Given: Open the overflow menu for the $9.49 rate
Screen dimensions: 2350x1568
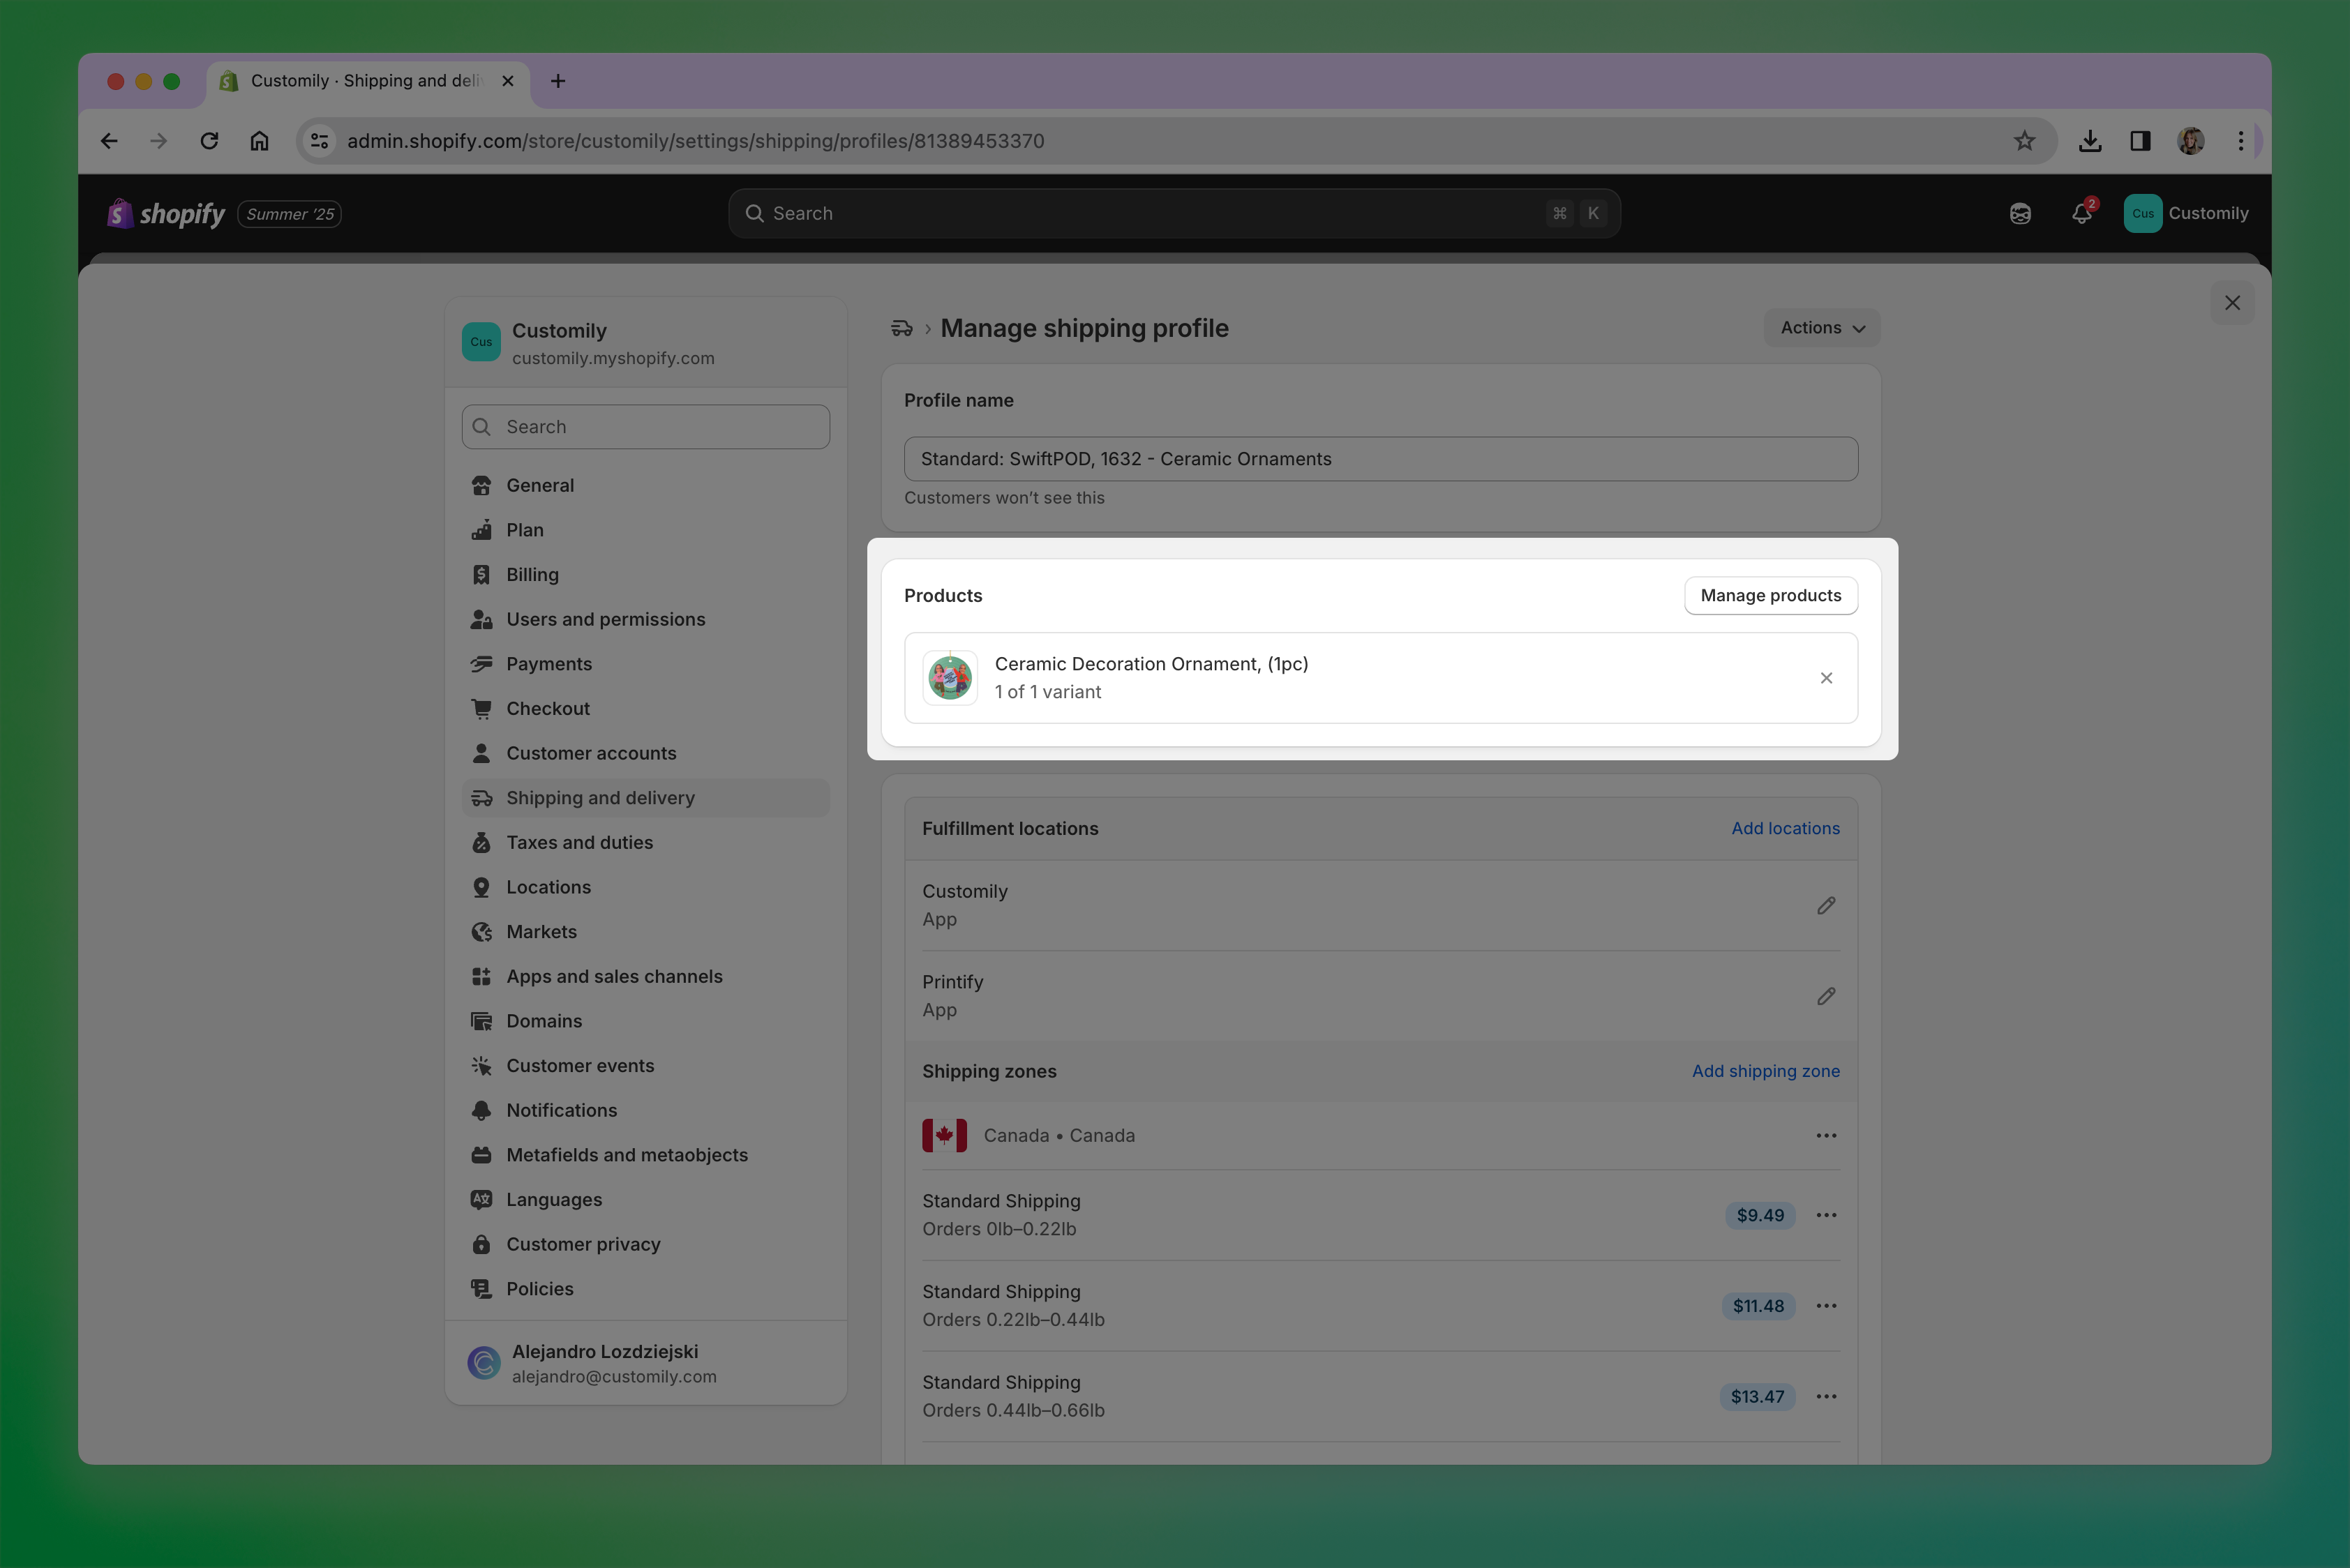Looking at the screenshot, I should coord(1827,1215).
